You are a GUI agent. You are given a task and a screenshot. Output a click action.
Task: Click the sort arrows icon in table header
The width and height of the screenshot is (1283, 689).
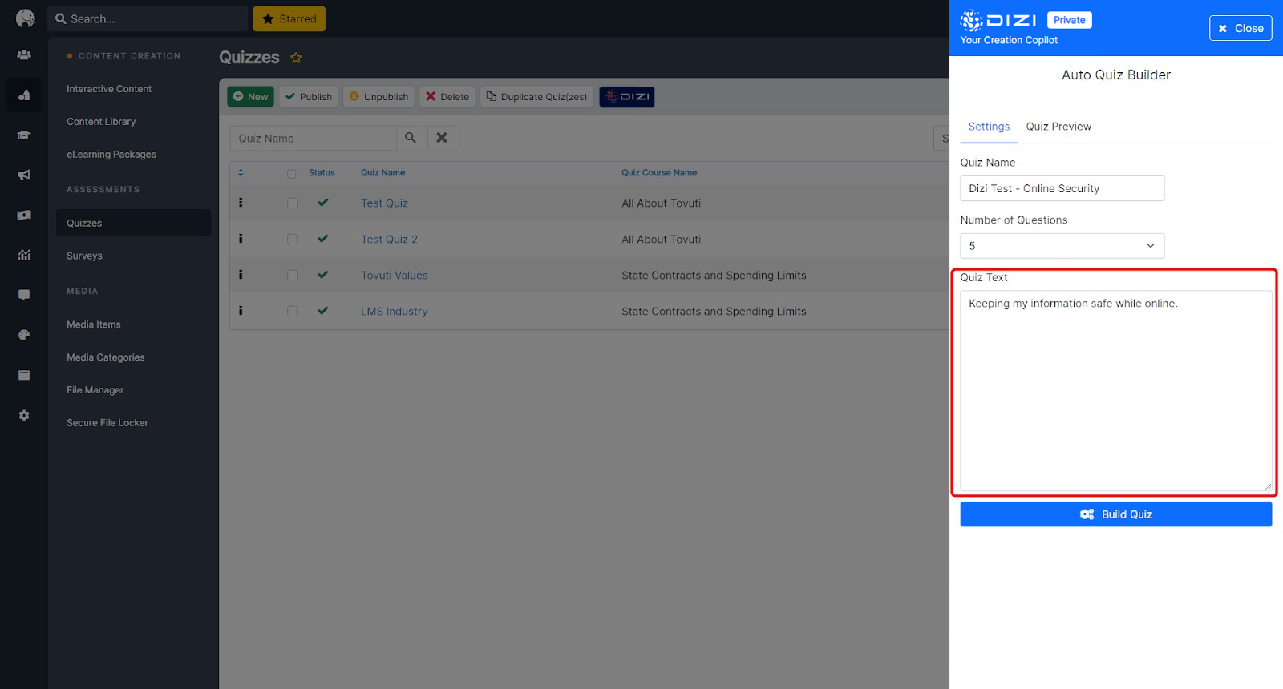tap(241, 172)
